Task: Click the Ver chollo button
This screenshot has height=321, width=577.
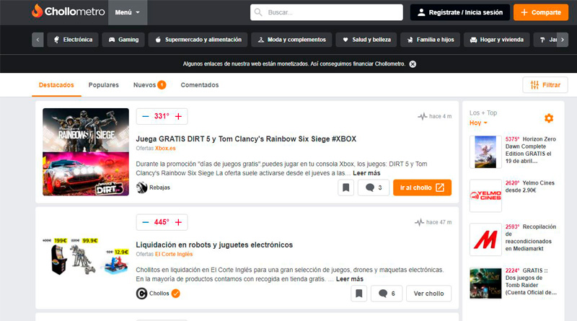Action: 428,294
